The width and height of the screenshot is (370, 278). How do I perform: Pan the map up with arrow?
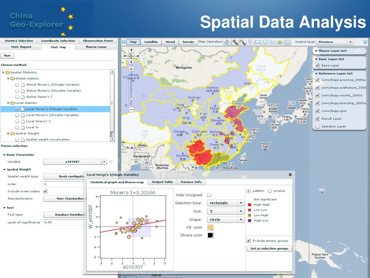pos(131,51)
